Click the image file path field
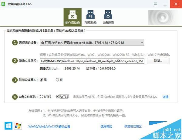The width and height of the screenshot is (182, 140). tap(92, 61)
